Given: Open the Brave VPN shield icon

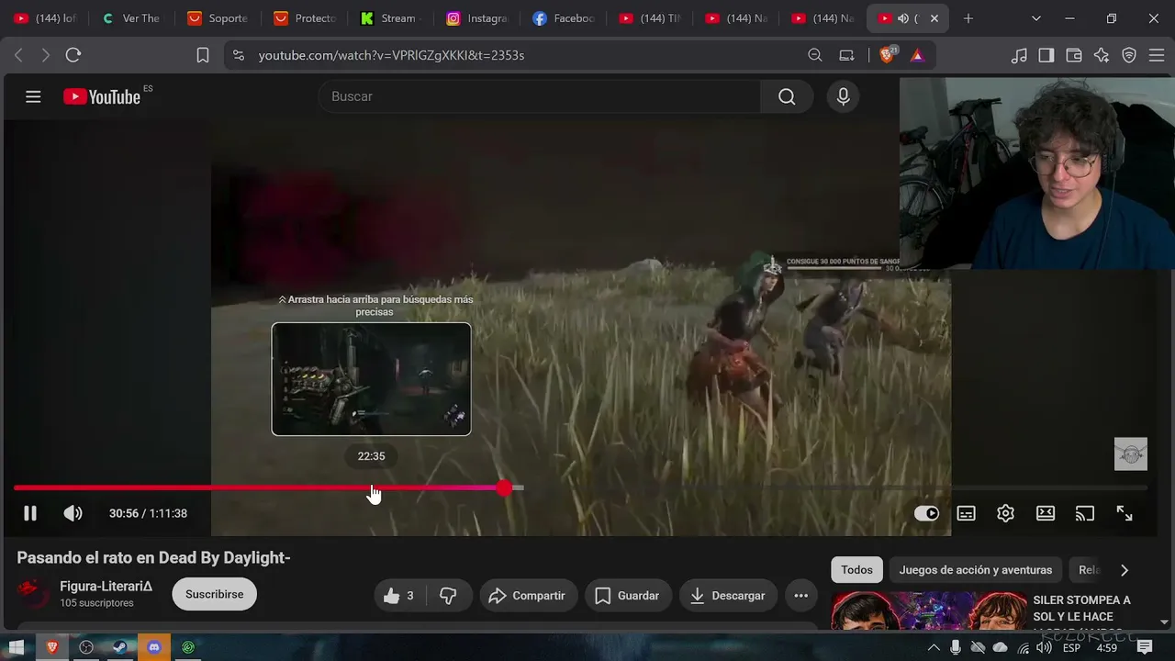Looking at the screenshot, I should [x=1129, y=55].
